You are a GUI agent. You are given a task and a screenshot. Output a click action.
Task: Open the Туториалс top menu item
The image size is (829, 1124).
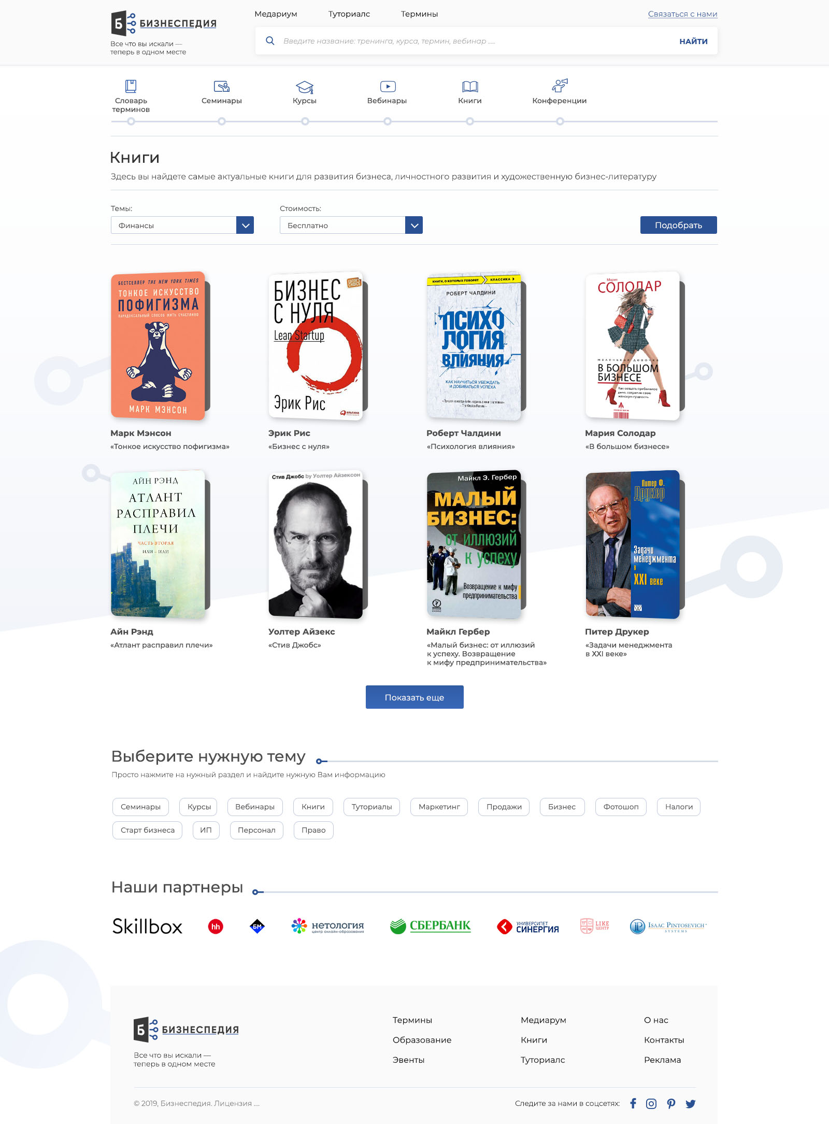click(x=349, y=14)
